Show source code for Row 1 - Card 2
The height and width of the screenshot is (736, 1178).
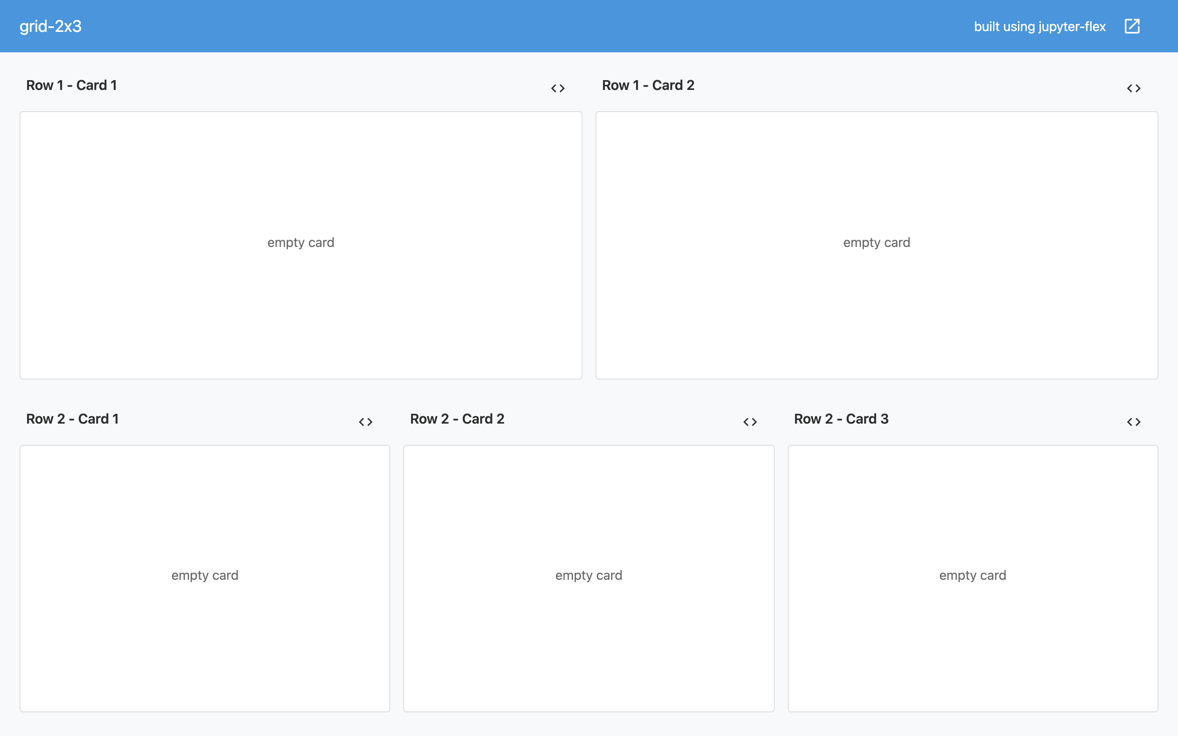(1134, 88)
